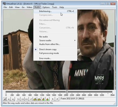118x107 pixels.
Task: Choose Audio from other file...
Action: click(x=55, y=44)
